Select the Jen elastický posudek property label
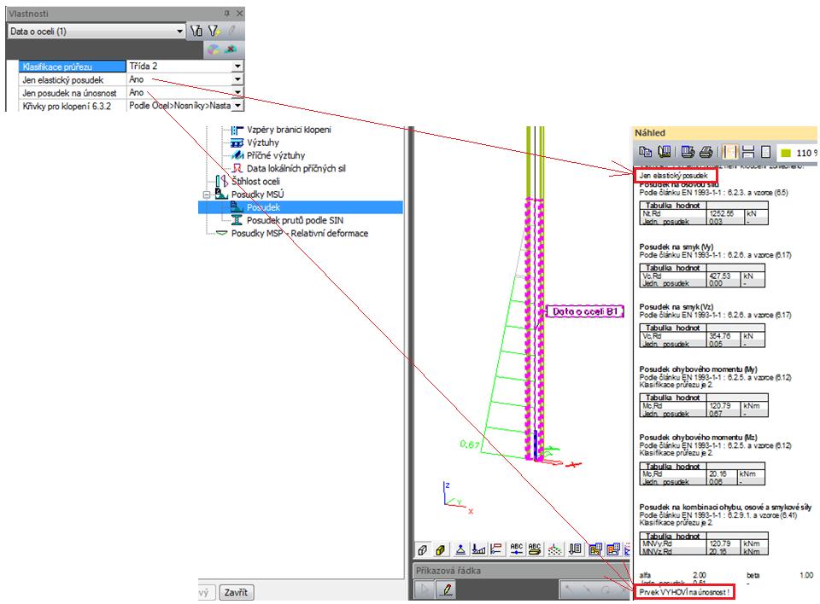820x604 pixels. (x=62, y=80)
